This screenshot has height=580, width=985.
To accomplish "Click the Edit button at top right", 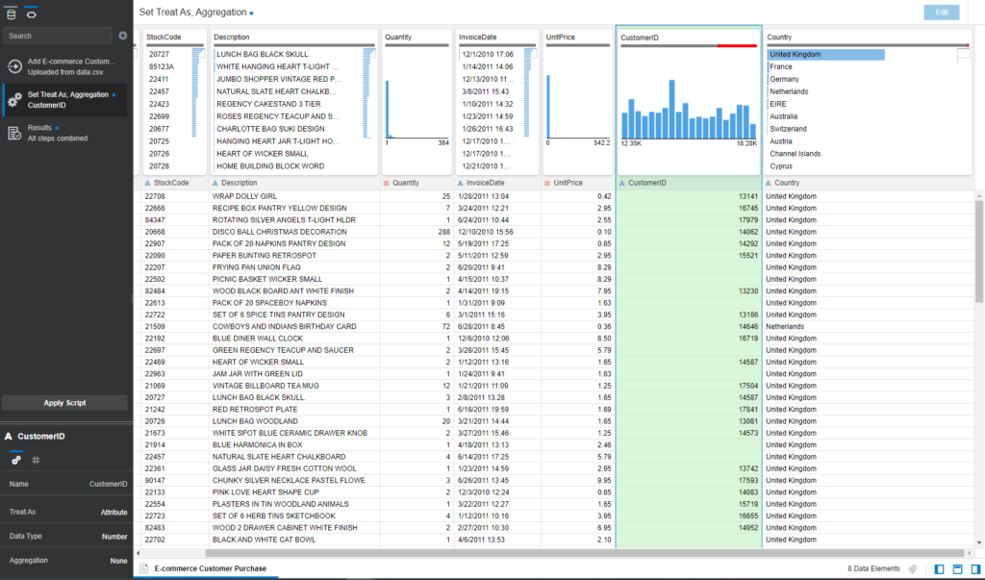I will point(941,13).
